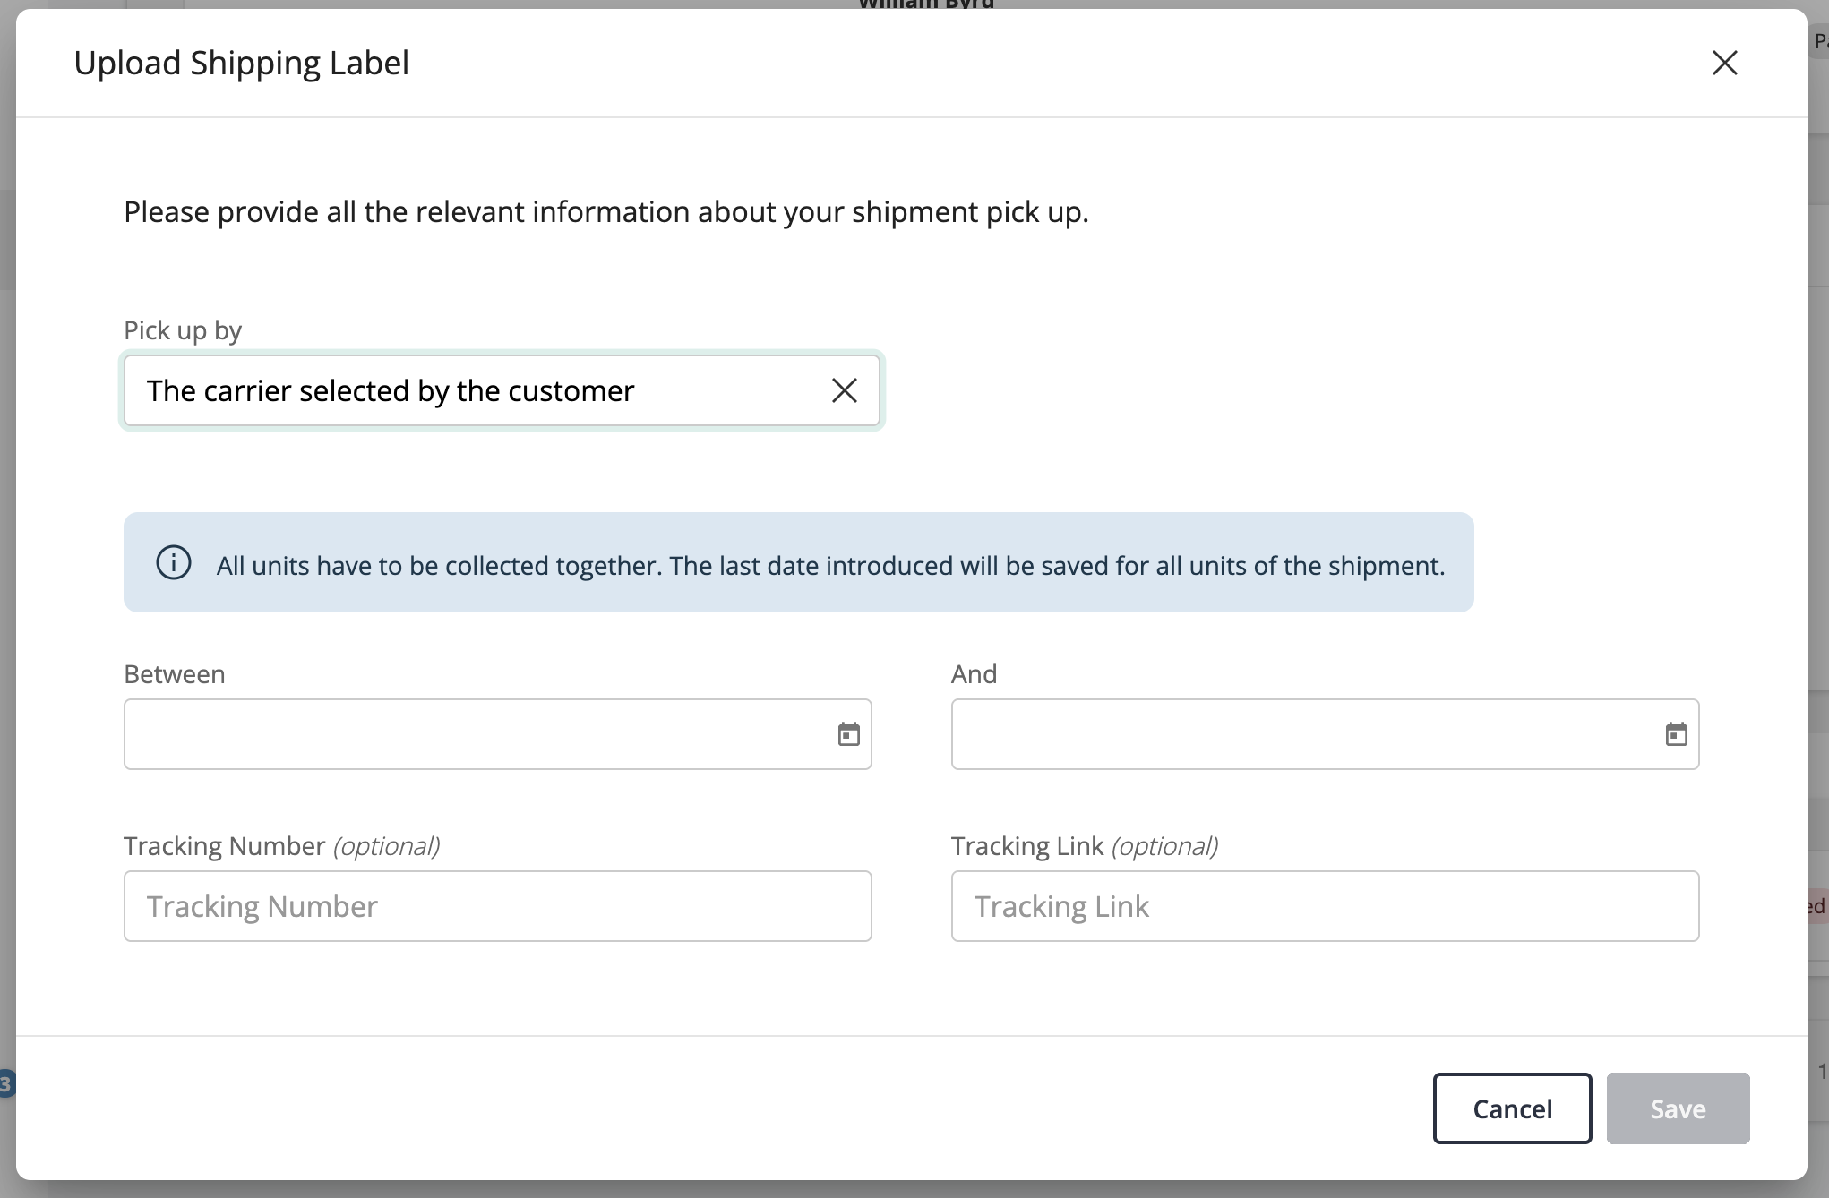
Task: Click the And field label
Action: coord(974,674)
